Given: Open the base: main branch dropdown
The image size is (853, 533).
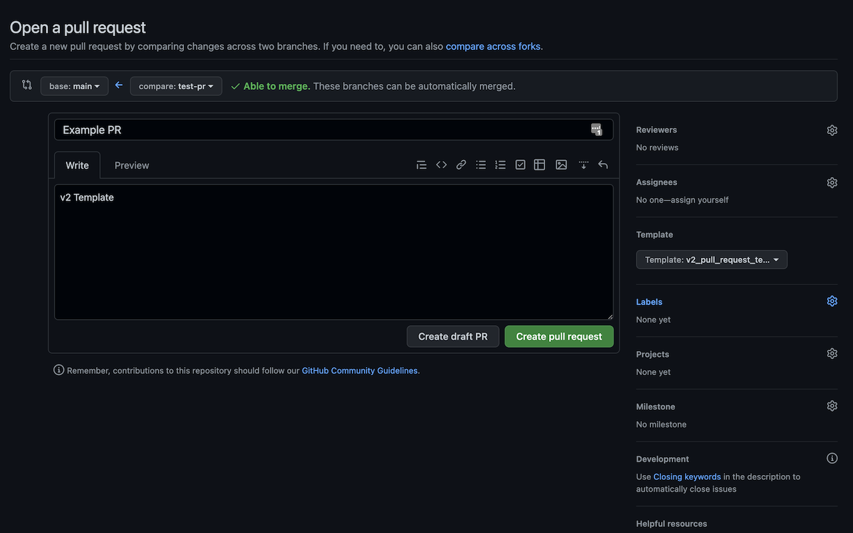Looking at the screenshot, I should 74,85.
